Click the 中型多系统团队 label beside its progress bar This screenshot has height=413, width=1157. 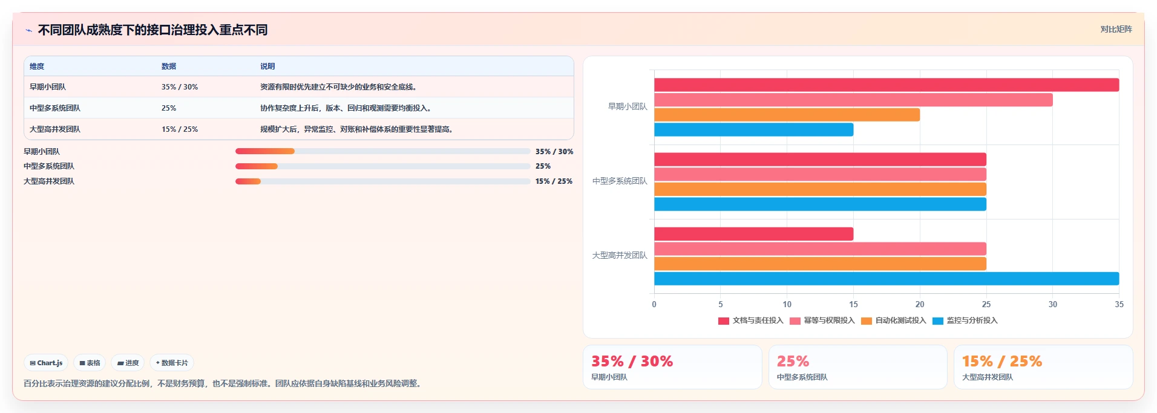(x=49, y=166)
